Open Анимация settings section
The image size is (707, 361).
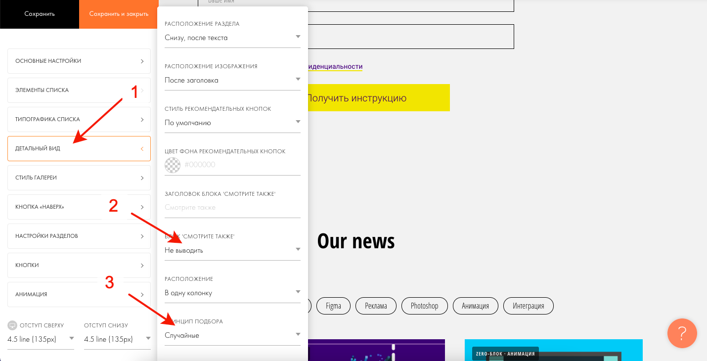point(79,294)
